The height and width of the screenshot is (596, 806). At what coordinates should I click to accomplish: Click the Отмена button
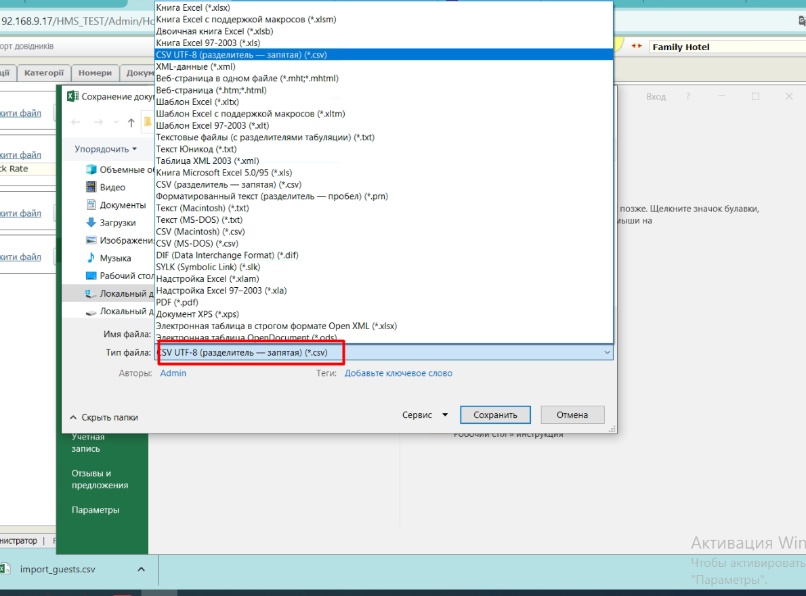(572, 414)
